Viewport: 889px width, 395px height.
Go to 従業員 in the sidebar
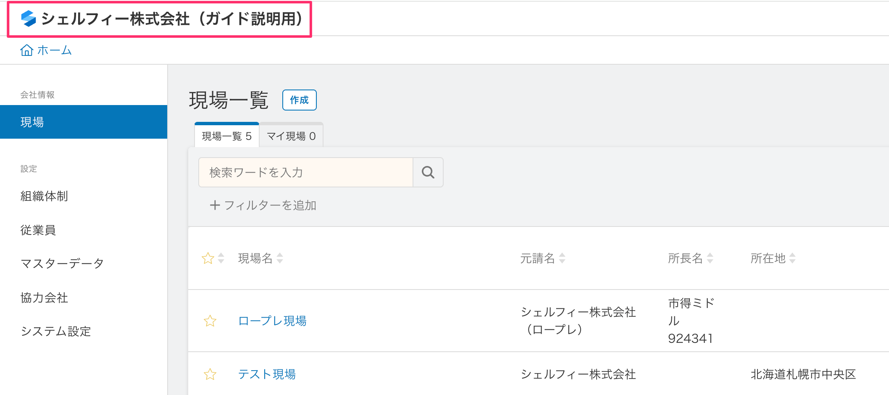(38, 230)
